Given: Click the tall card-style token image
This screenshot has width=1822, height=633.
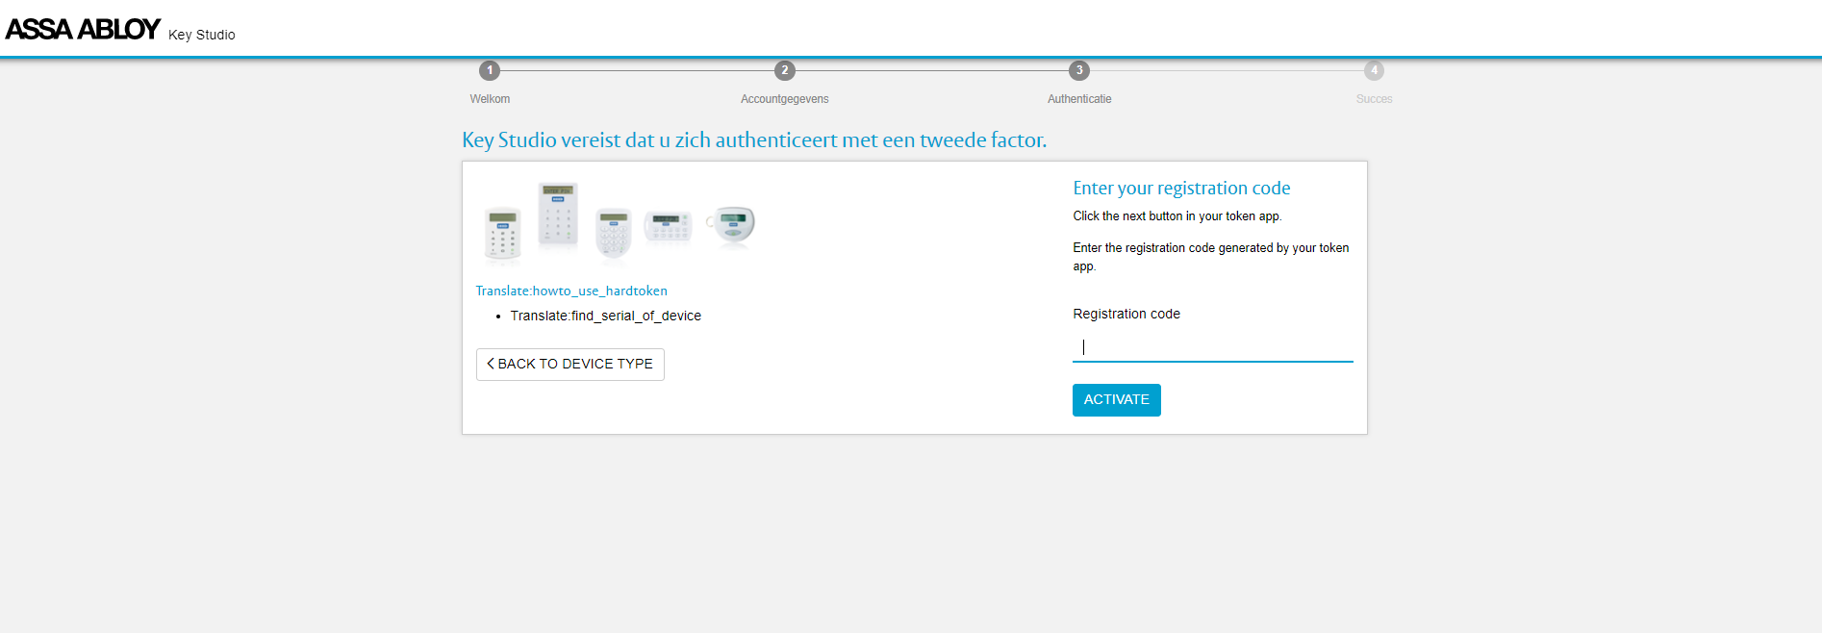Looking at the screenshot, I should [x=558, y=215].
